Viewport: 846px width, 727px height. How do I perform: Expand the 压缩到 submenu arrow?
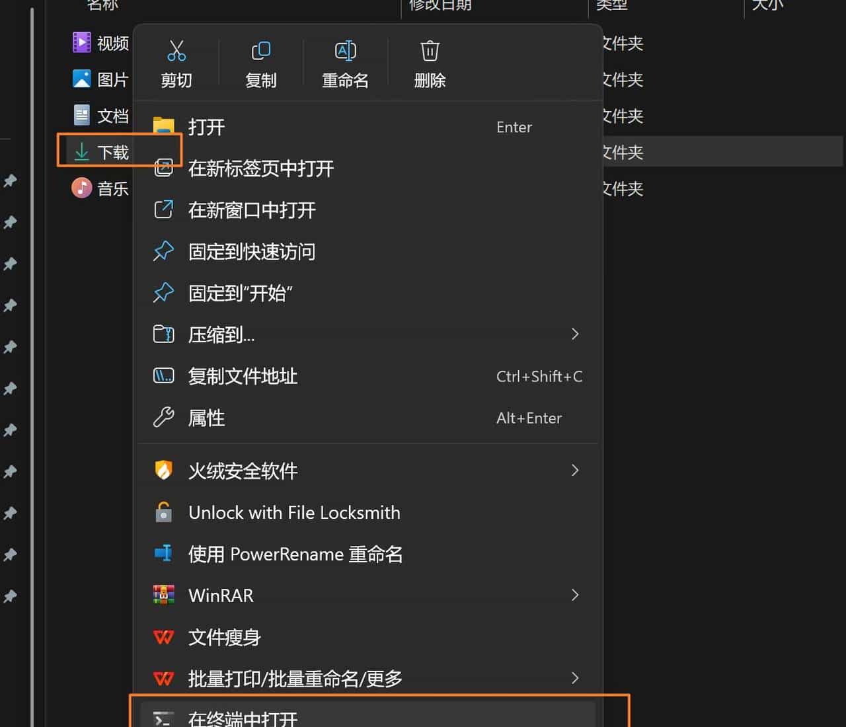click(x=574, y=334)
